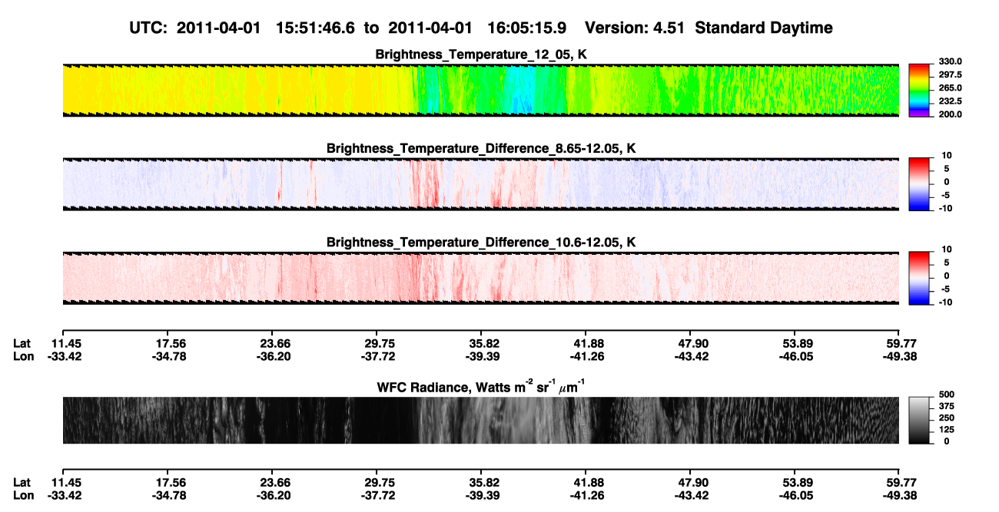The image size is (999, 512).
Task: Click the grayscale colorbar for WFC Radiance
Action: tap(919, 421)
